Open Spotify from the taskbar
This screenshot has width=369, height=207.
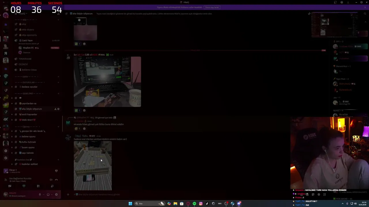pyautogui.click(x=194, y=204)
